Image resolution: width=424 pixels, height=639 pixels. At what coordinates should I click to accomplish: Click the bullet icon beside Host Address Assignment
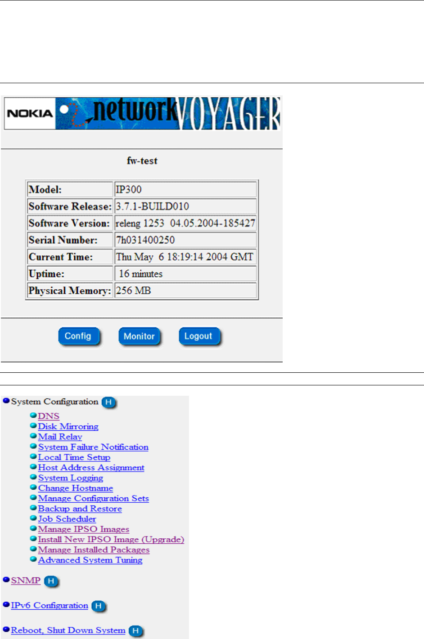[x=33, y=467]
